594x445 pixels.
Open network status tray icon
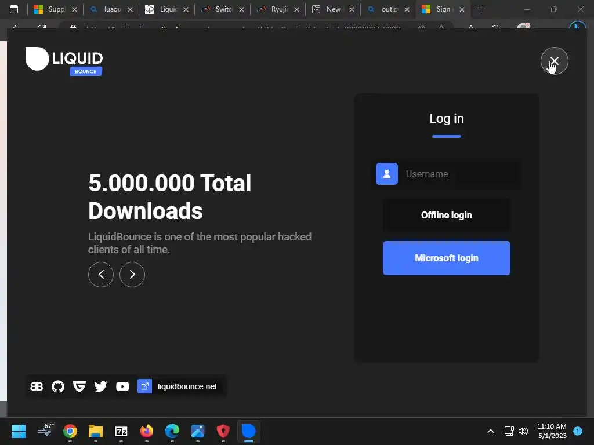click(509, 431)
